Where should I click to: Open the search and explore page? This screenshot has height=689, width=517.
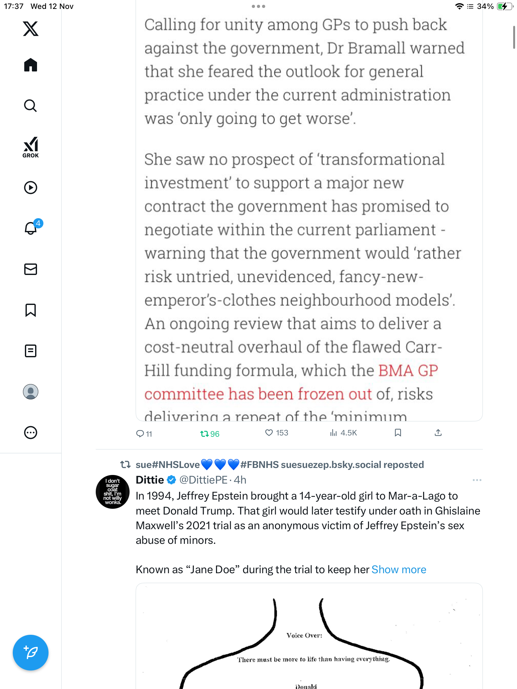click(x=31, y=106)
